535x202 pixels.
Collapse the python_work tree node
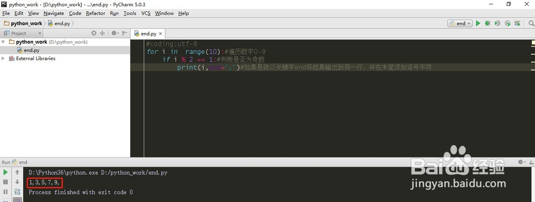click(3, 42)
